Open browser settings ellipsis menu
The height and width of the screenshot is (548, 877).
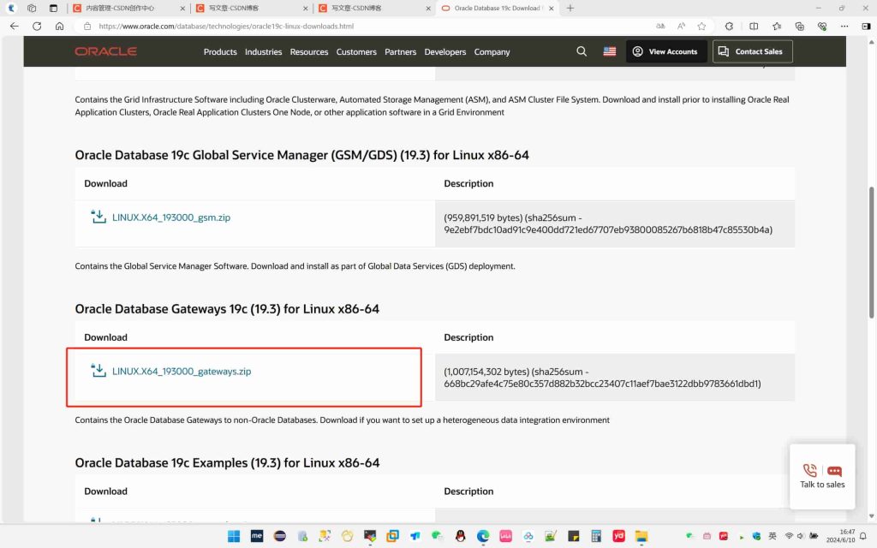[x=844, y=27]
